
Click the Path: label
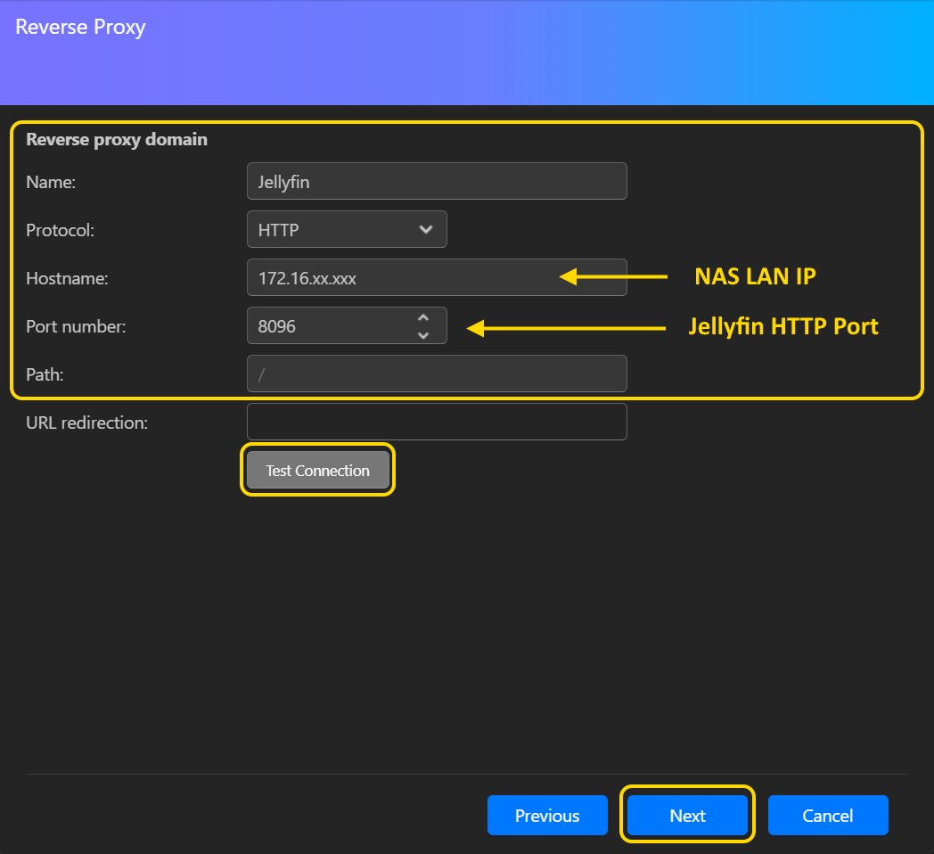(x=45, y=374)
